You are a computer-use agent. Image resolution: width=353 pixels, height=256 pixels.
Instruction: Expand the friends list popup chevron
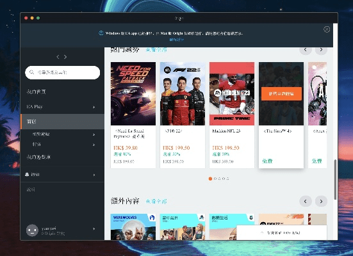(262, 232)
